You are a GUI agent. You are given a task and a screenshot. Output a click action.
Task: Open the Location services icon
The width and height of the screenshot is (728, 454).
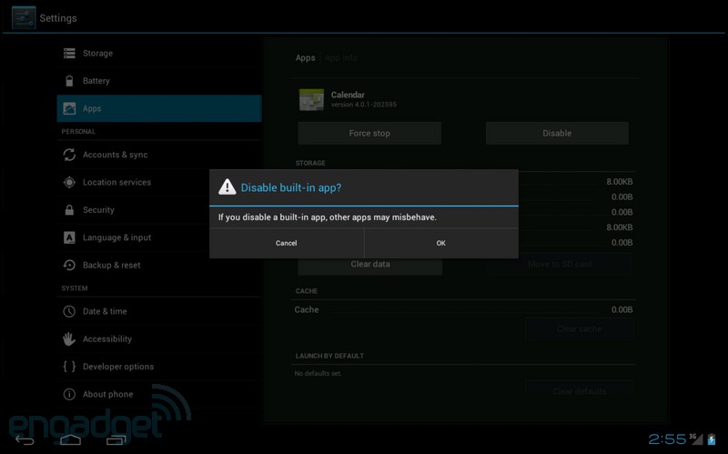pos(69,182)
